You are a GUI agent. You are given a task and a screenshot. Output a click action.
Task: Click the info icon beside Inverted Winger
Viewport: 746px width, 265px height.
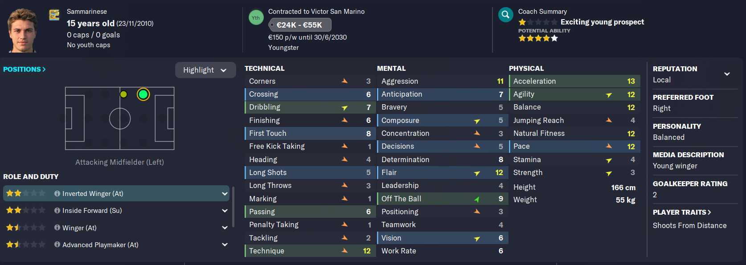(x=57, y=194)
